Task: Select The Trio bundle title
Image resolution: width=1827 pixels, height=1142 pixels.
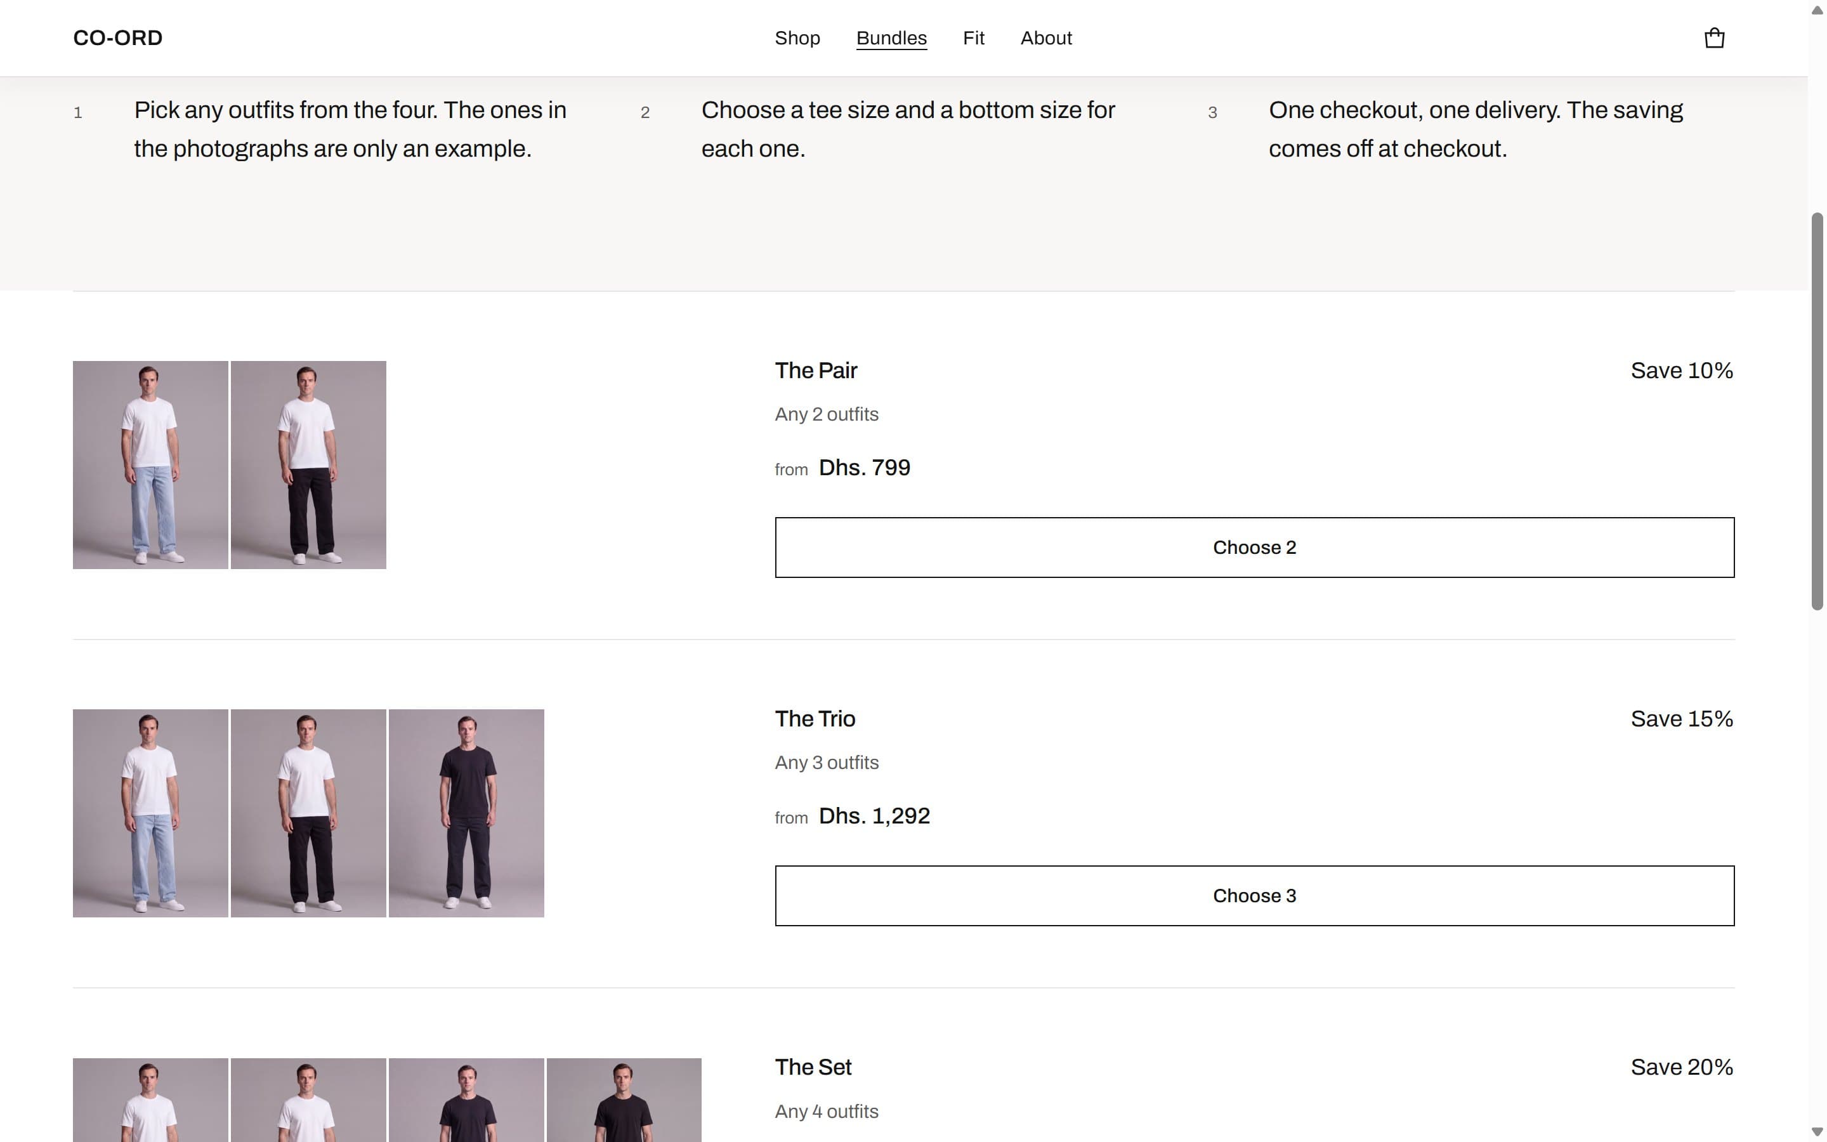Action: 815,719
